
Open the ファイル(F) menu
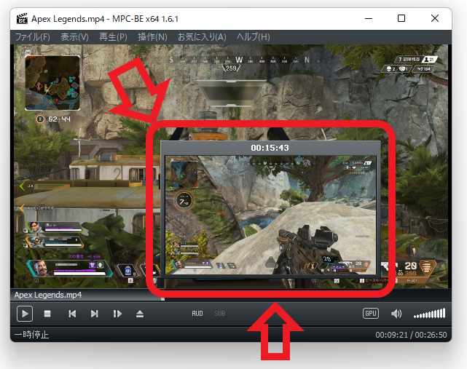[33, 37]
